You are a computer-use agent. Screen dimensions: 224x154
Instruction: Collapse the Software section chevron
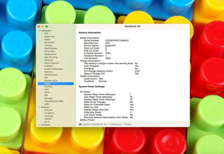click(x=39, y=125)
